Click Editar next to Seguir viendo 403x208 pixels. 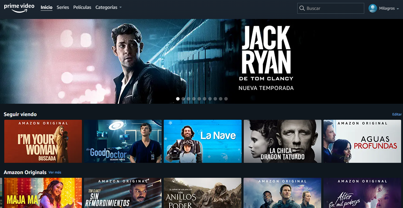tap(397, 114)
